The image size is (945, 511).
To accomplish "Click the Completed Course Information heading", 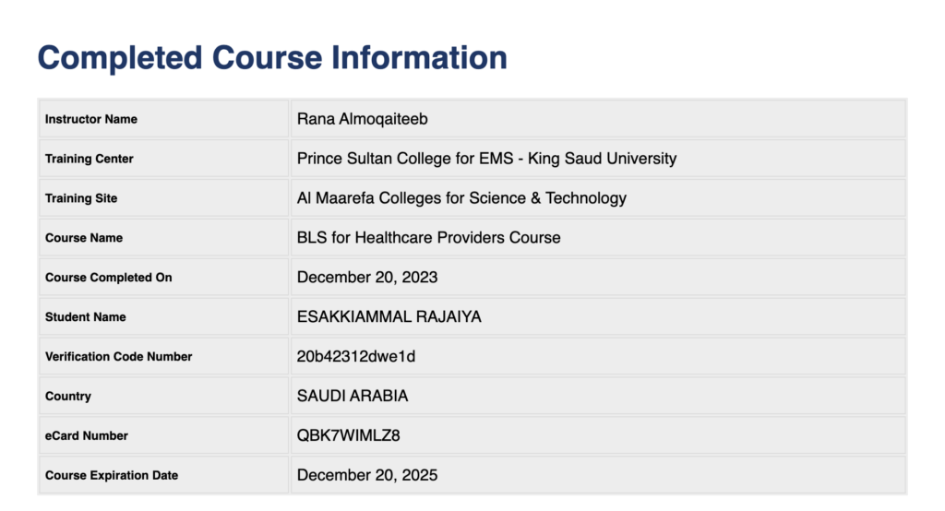I will (272, 57).
